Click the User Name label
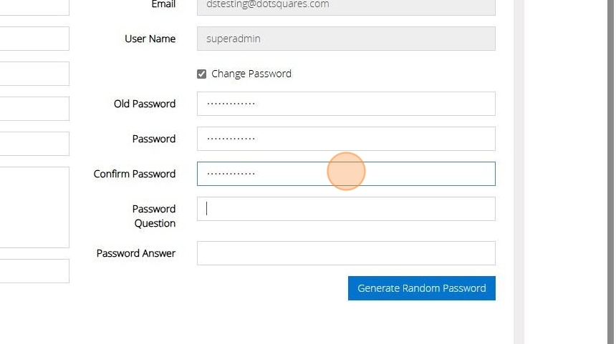This screenshot has width=616, height=344. 150,39
